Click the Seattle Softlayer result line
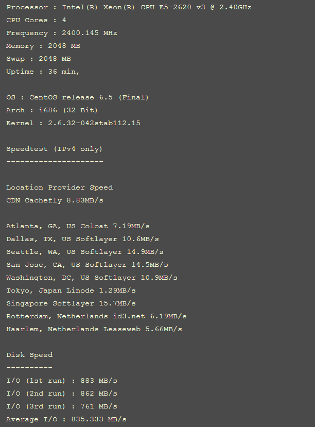 (85, 252)
